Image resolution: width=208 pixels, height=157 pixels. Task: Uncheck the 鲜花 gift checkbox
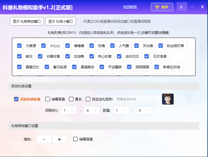click(x=19, y=56)
